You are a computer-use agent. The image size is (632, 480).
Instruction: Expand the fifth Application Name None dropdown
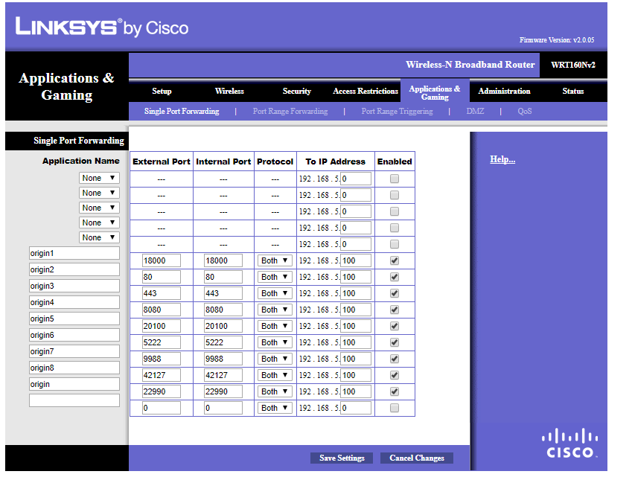tap(99, 237)
